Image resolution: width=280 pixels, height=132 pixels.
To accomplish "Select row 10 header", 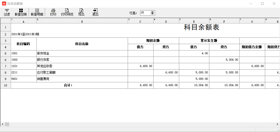I will [6, 85].
